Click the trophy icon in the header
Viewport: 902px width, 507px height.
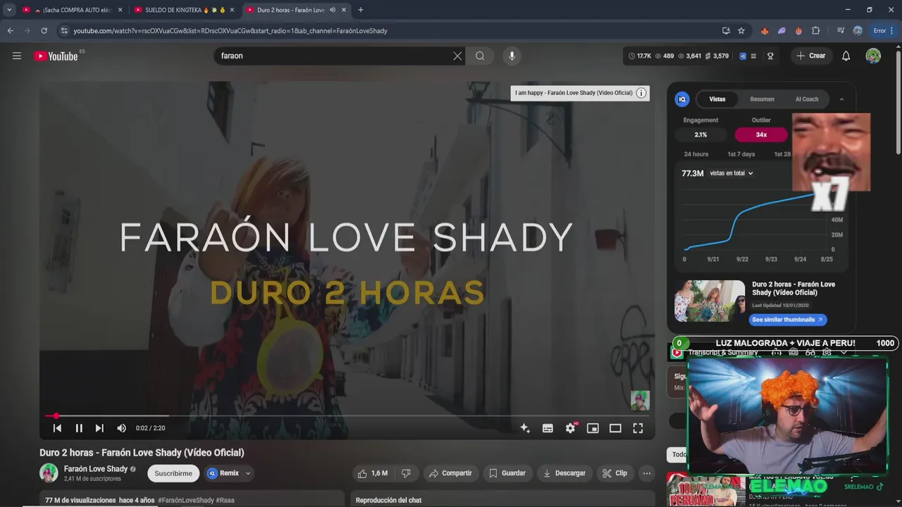point(770,56)
